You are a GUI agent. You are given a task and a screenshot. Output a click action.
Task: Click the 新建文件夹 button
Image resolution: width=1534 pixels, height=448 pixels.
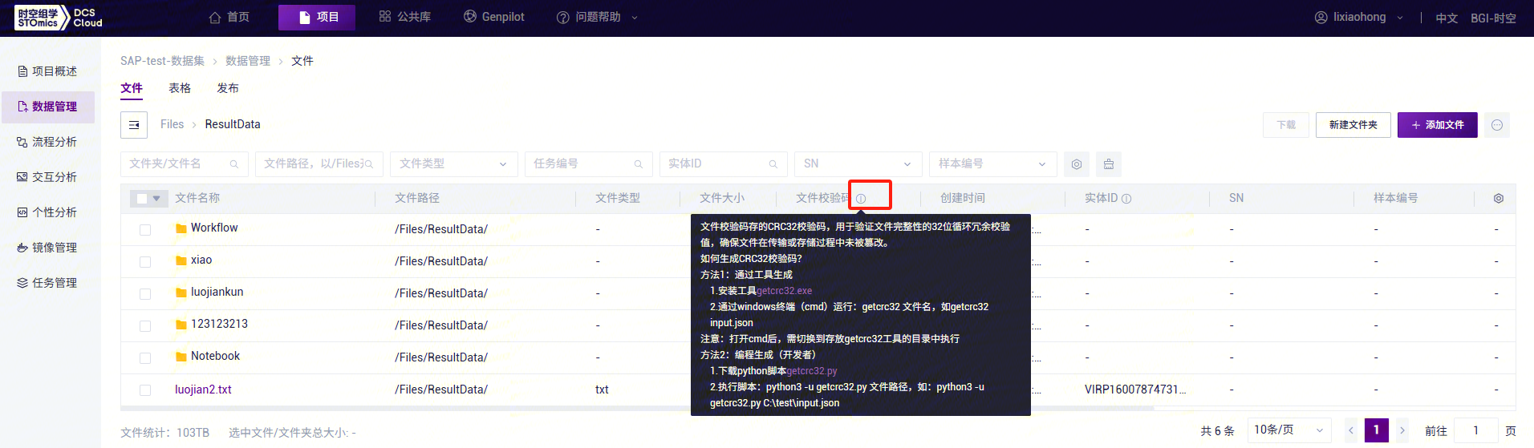coord(1353,125)
